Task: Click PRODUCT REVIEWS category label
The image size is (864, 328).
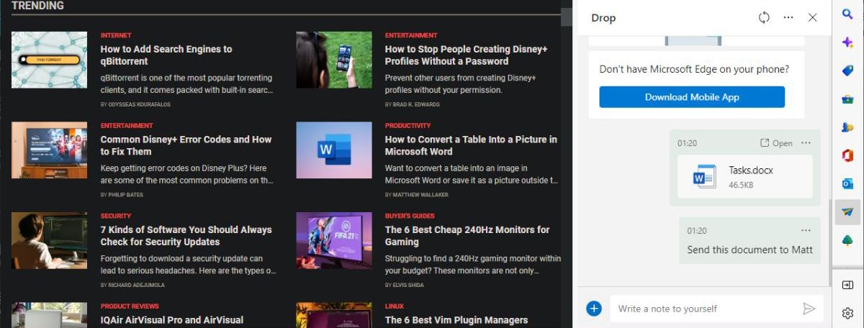Action: (x=130, y=306)
